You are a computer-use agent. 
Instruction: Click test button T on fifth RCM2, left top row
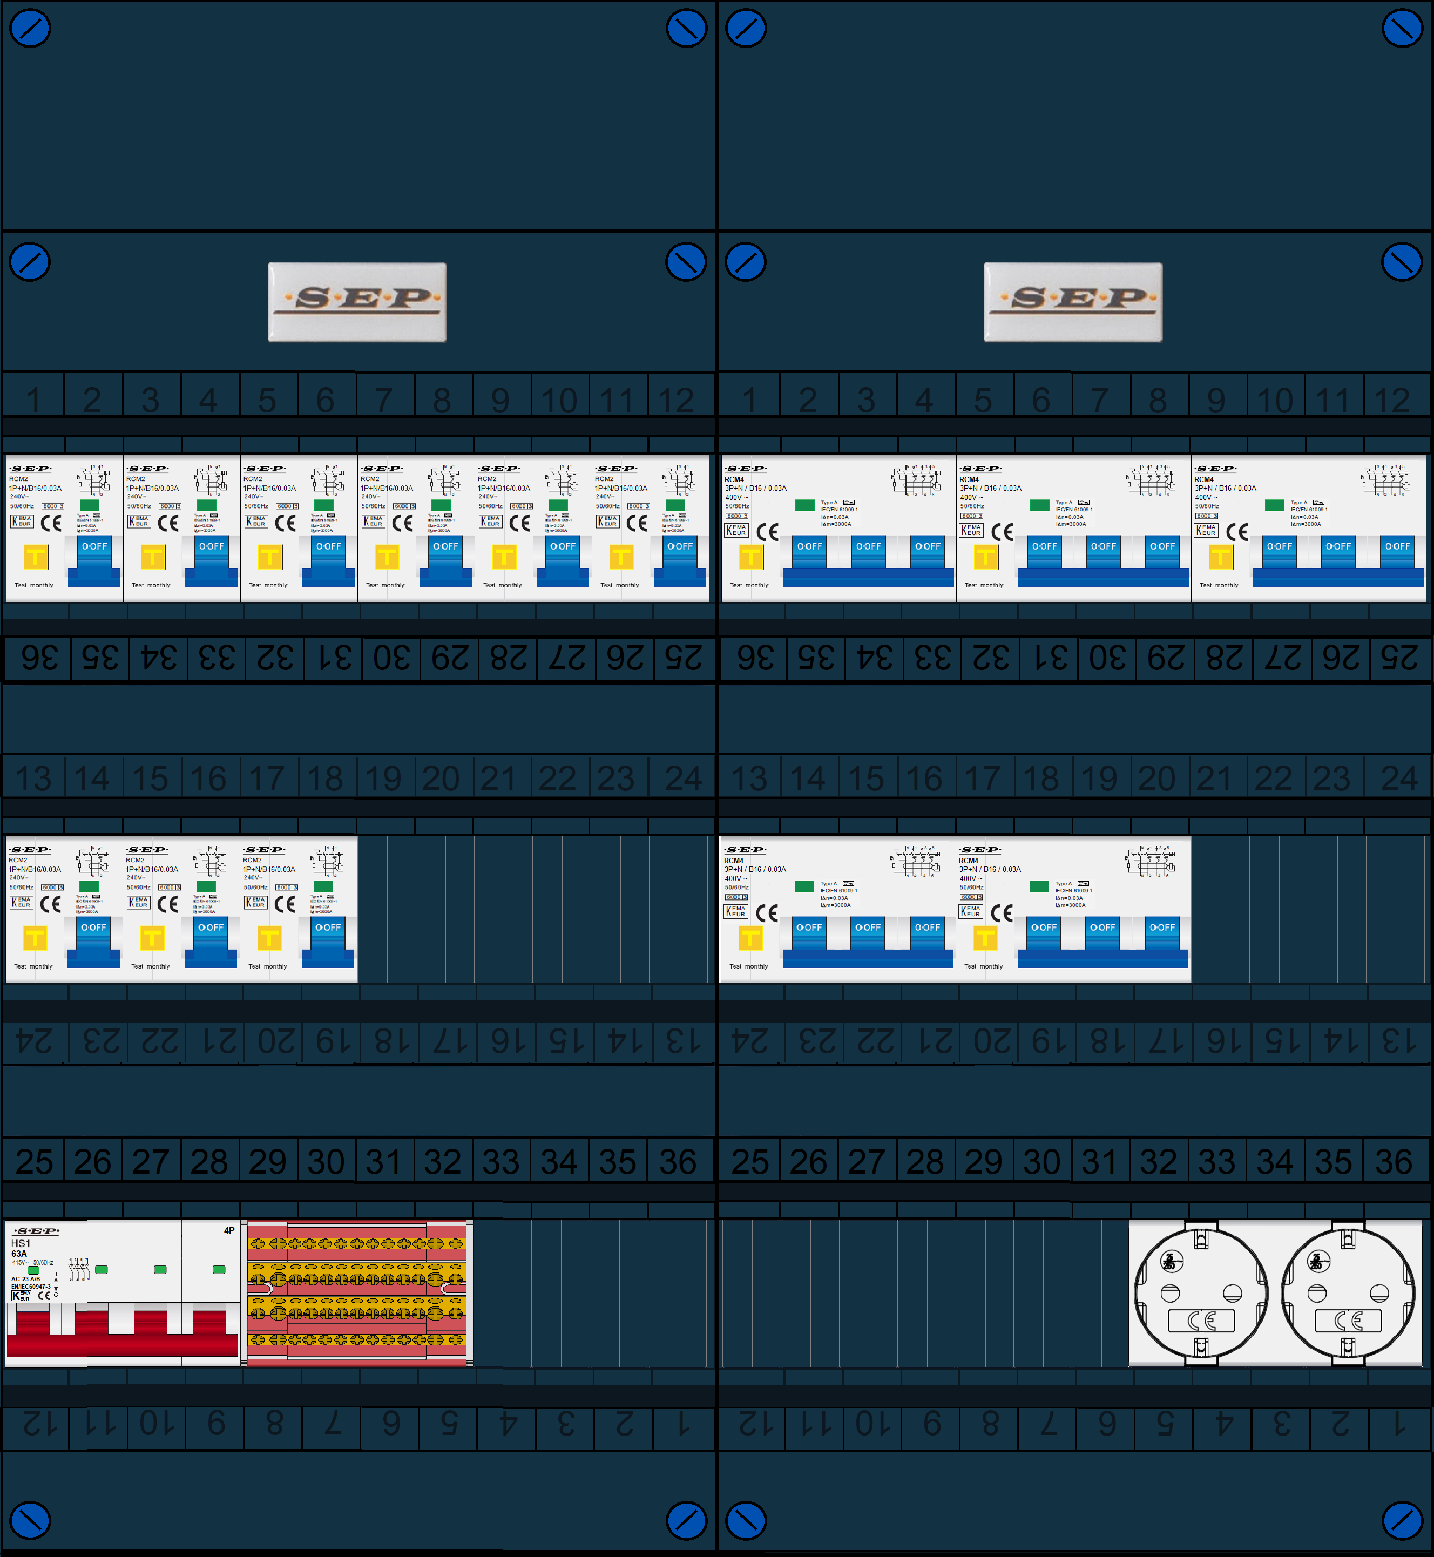pyautogui.click(x=504, y=556)
